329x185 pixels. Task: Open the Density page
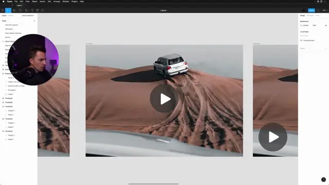pos(8,37)
